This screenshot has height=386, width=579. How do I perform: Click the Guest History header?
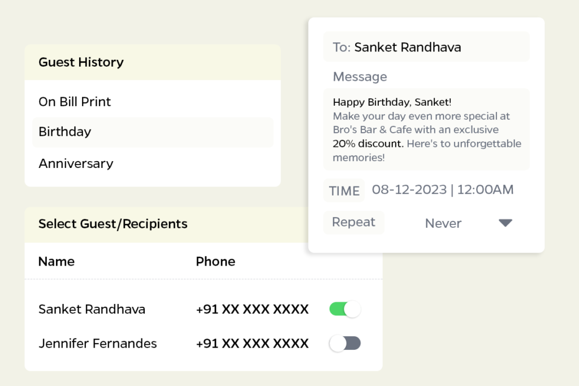(x=81, y=62)
